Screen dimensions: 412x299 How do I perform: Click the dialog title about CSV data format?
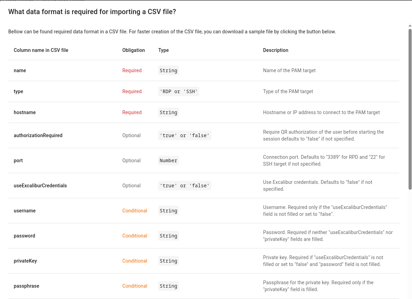92,12
